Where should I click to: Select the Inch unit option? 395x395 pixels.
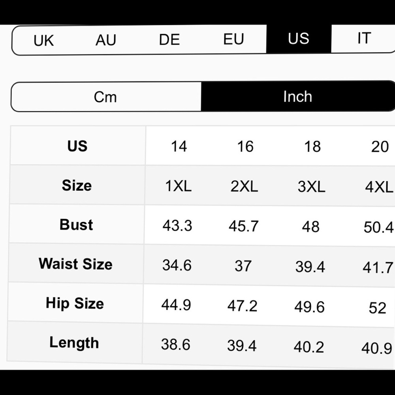pyautogui.click(x=297, y=96)
